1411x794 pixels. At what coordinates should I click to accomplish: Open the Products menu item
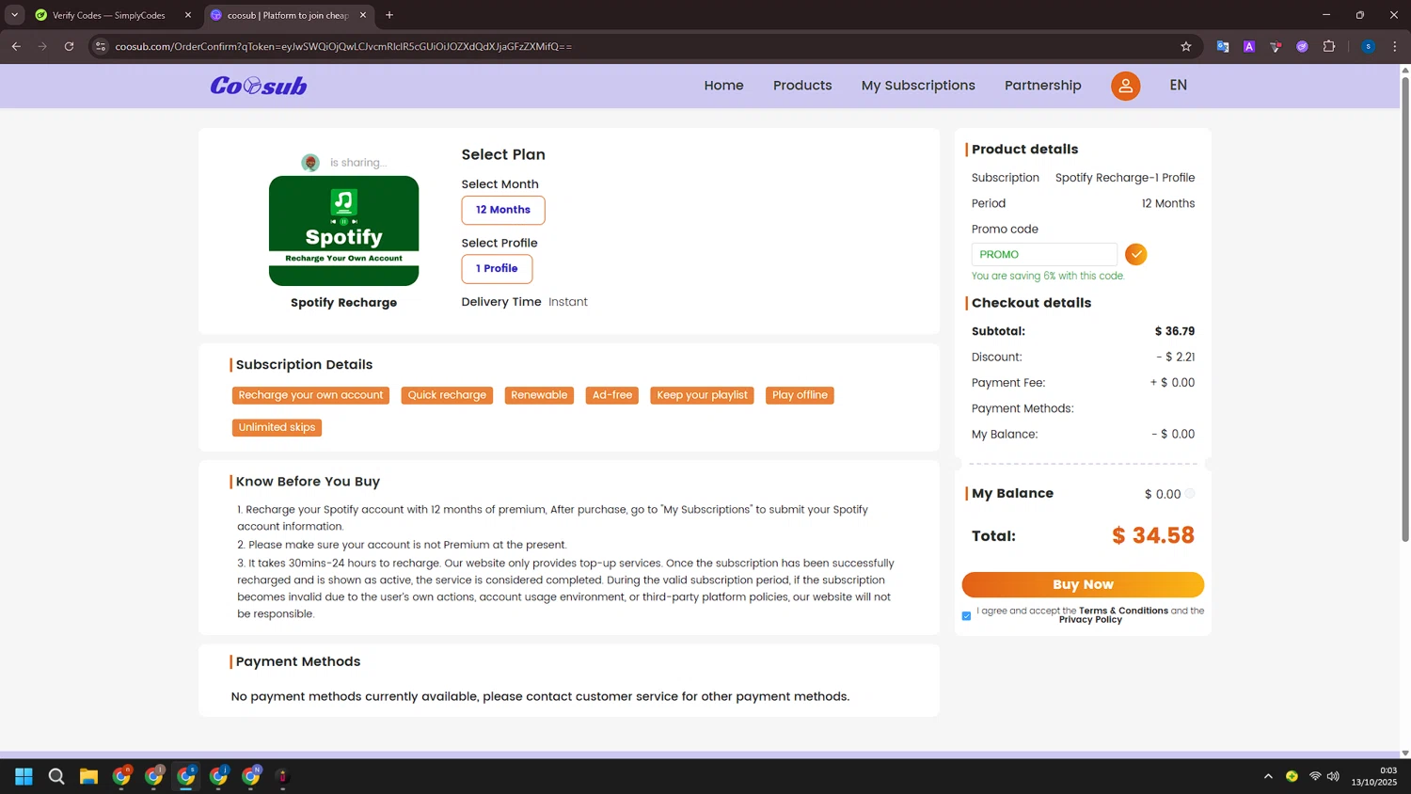point(802,86)
